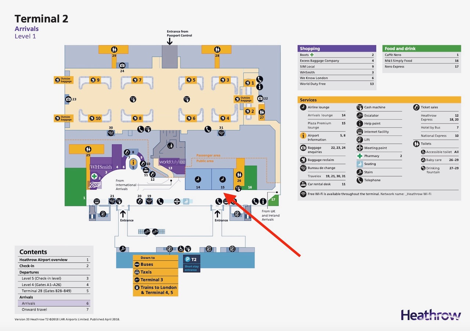Viewport: 470px width, 331px height.
Task: Click the Arrivals lounge area 14
Action: click(x=198, y=179)
